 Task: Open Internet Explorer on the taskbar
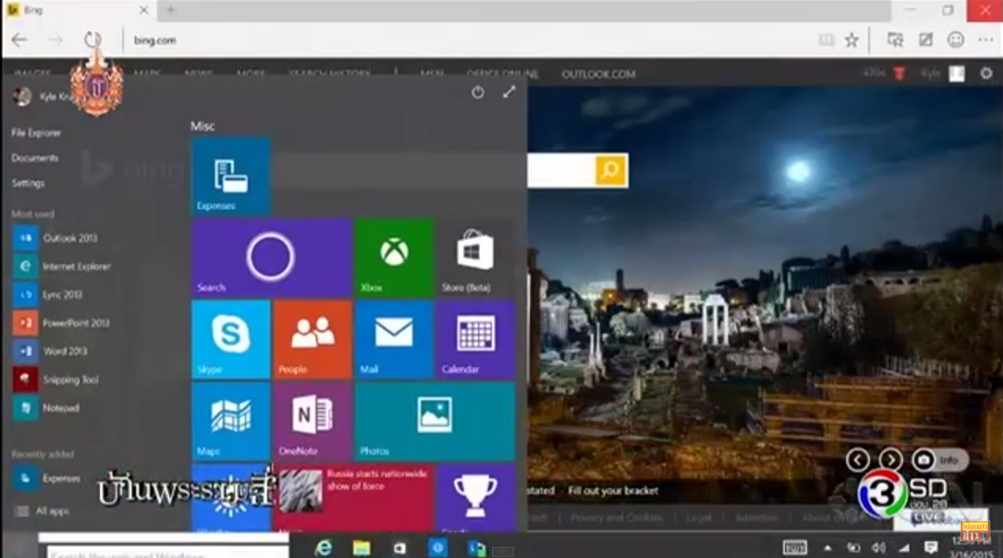click(x=324, y=547)
